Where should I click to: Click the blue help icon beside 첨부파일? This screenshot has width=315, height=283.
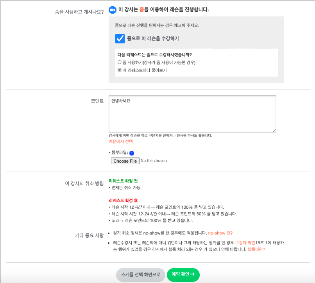[132, 153]
